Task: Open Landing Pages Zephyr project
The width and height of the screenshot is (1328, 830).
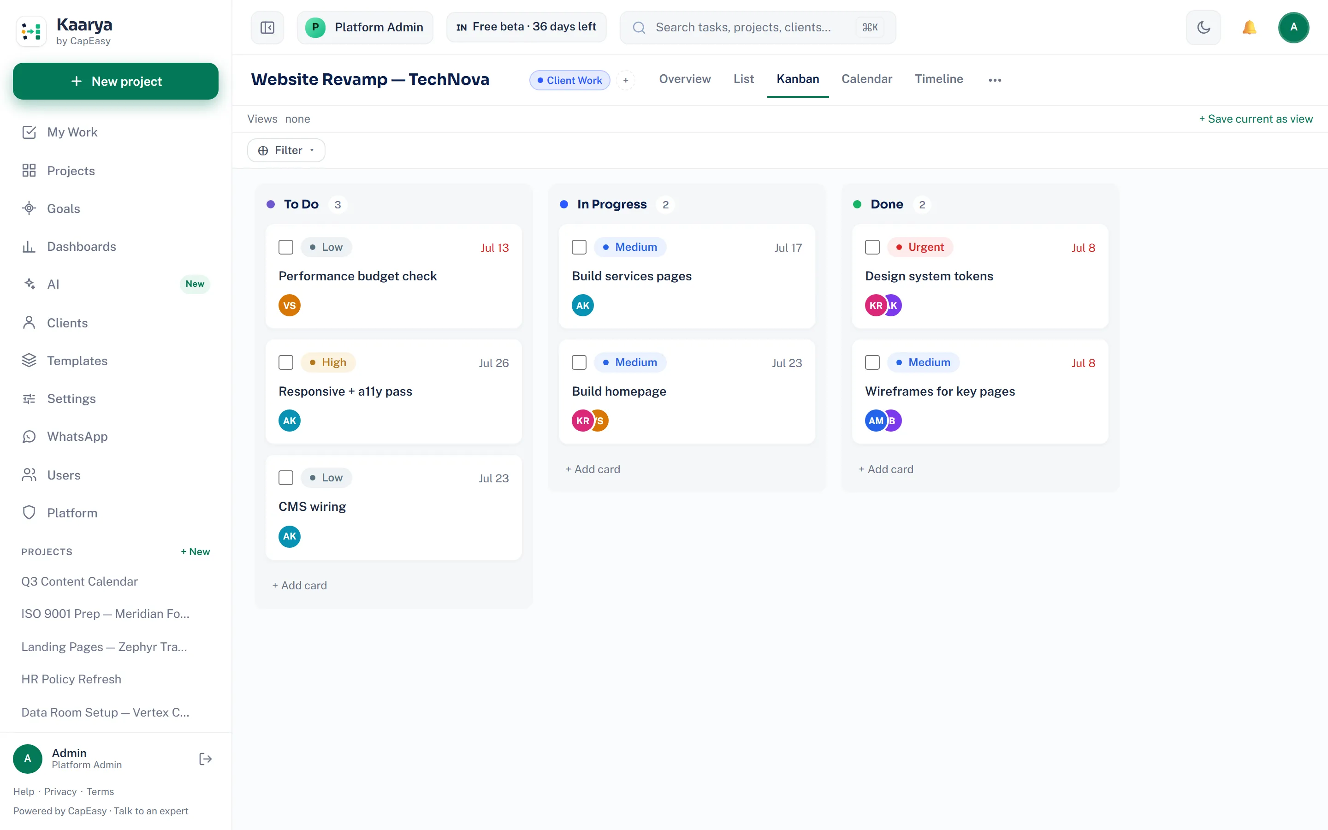Action: [104, 646]
